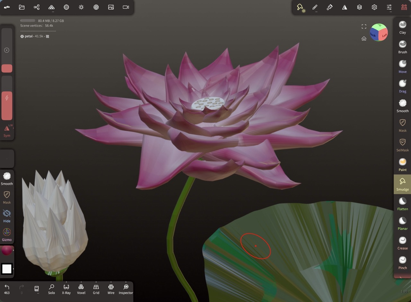Toggle the Gizmo on left panel
Image resolution: width=411 pixels, height=302 pixels.
click(x=7, y=235)
